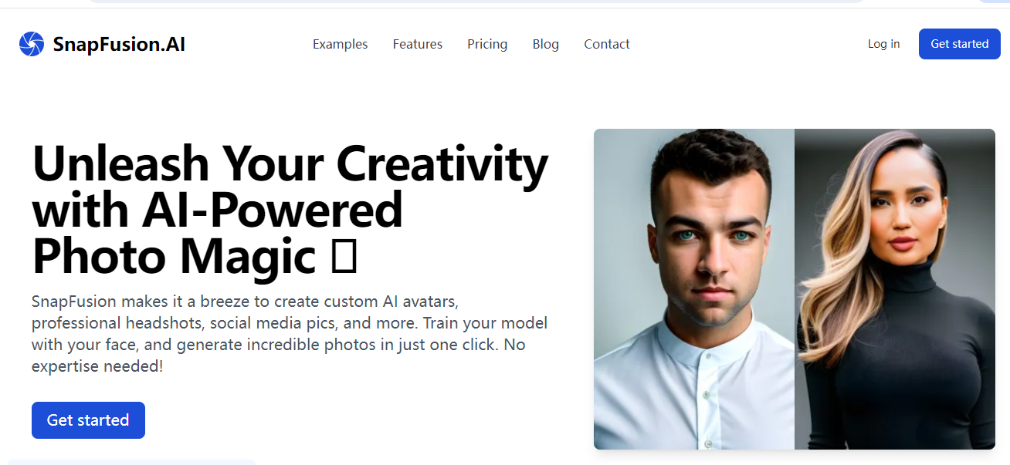The width and height of the screenshot is (1010, 465).
Task: Click the "Unleash Your Creativity" heading line
Action: pyautogui.click(x=290, y=164)
